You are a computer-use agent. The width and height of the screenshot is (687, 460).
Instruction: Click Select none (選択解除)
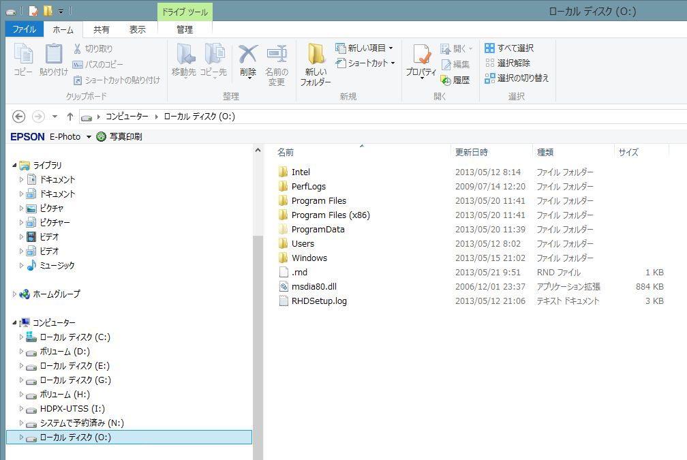[508, 63]
